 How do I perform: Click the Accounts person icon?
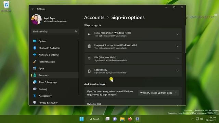point(35,75)
